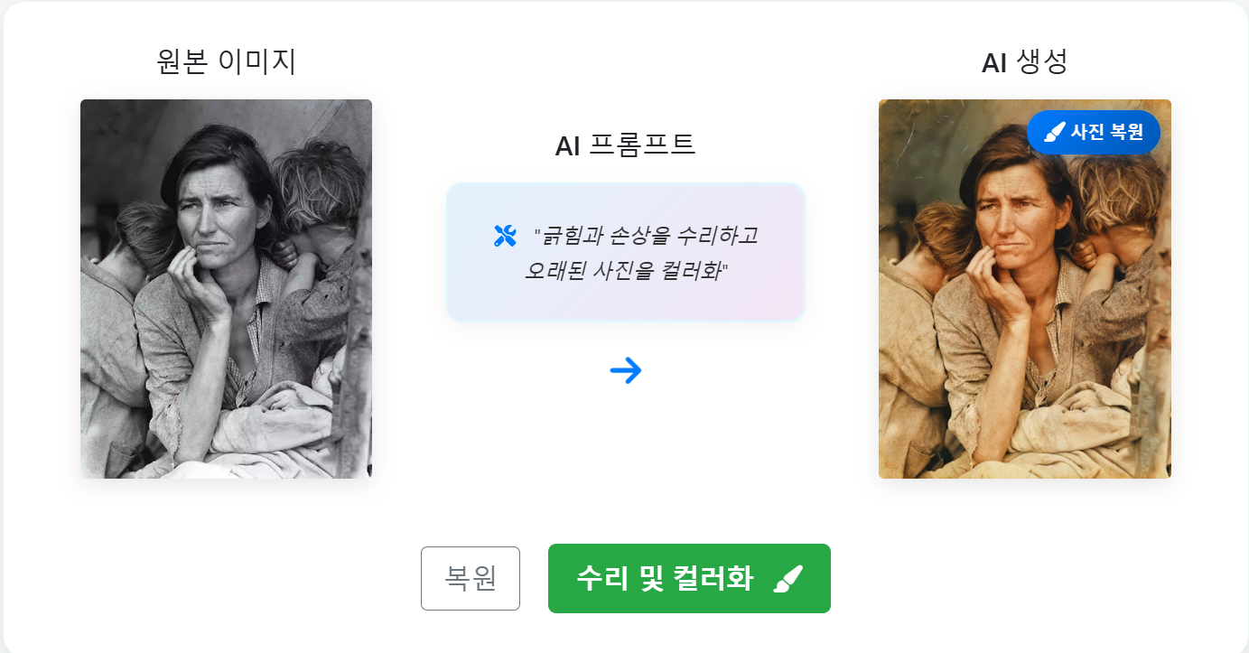Screen dimensions: 1249x653
Task: Click the blue arrow icon below the prompt
Action: pos(628,368)
